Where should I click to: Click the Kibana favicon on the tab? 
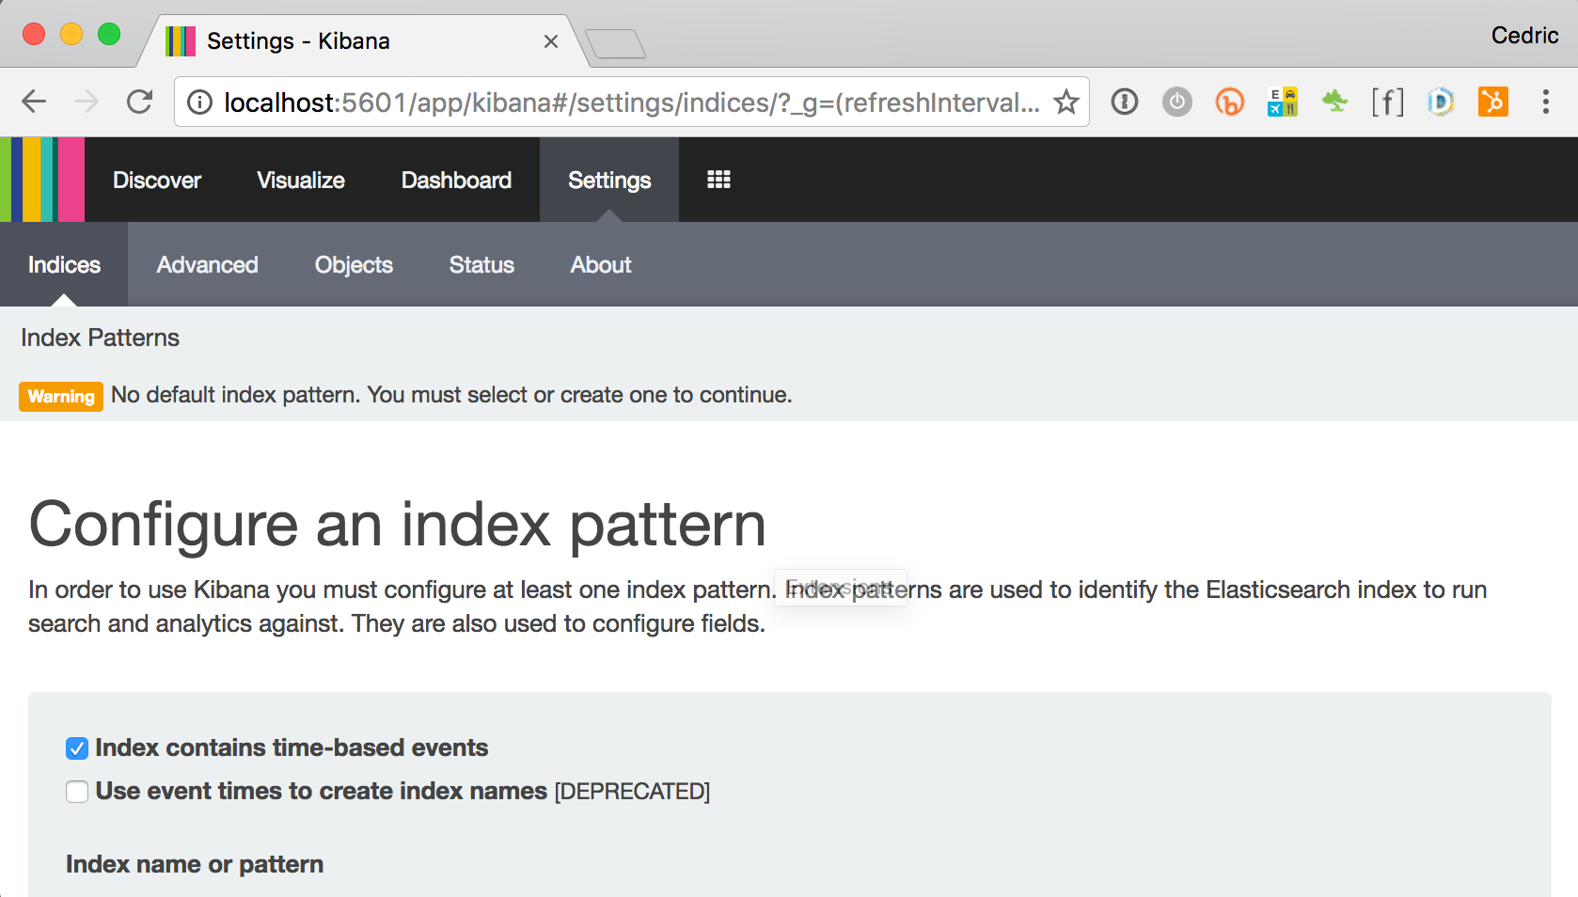pyautogui.click(x=181, y=41)
